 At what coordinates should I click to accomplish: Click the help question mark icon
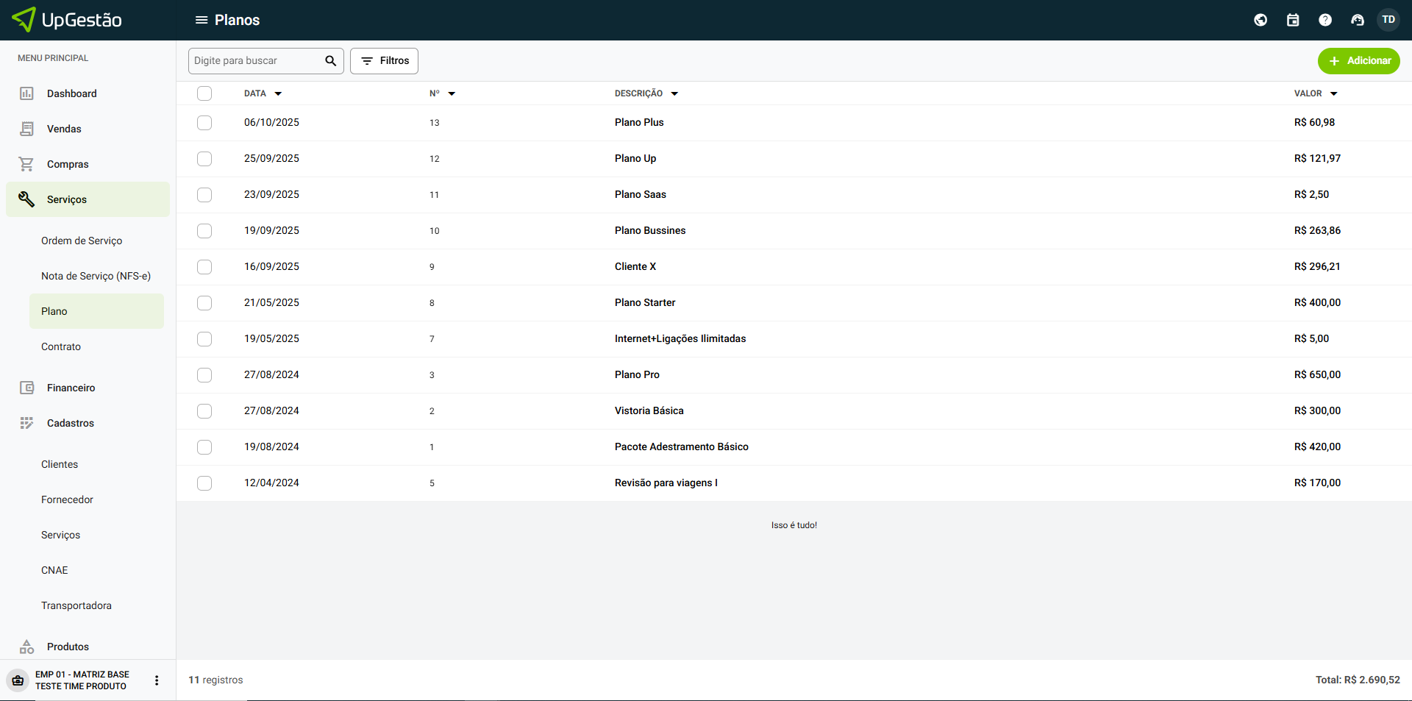(1325, 20)
